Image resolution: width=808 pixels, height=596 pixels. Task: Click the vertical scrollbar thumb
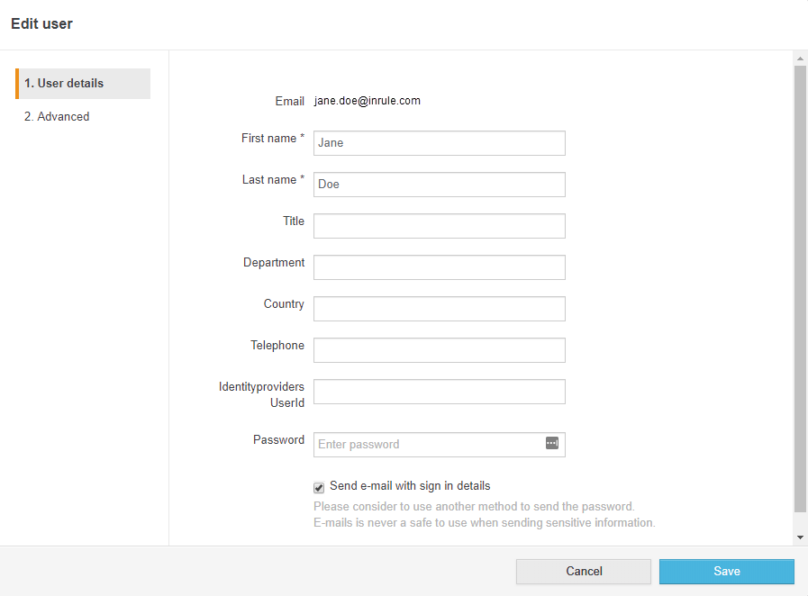point(800,288)
